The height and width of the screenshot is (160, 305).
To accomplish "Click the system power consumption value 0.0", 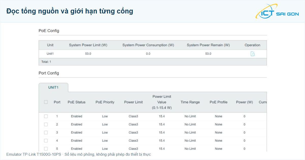I will (148, 54).
